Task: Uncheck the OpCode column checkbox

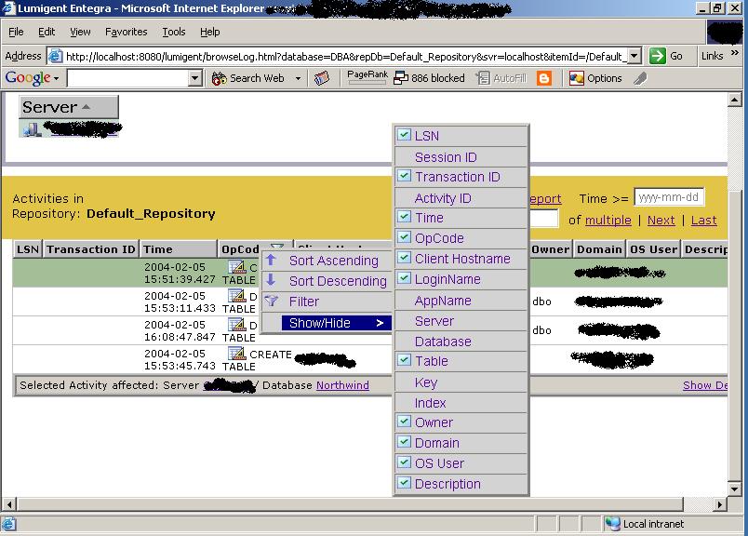Action: (x=406, y=238)
